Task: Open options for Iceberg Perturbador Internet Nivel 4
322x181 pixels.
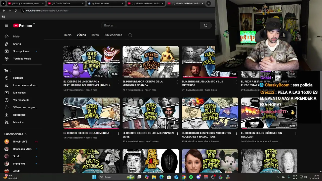Action: point(118,82)
